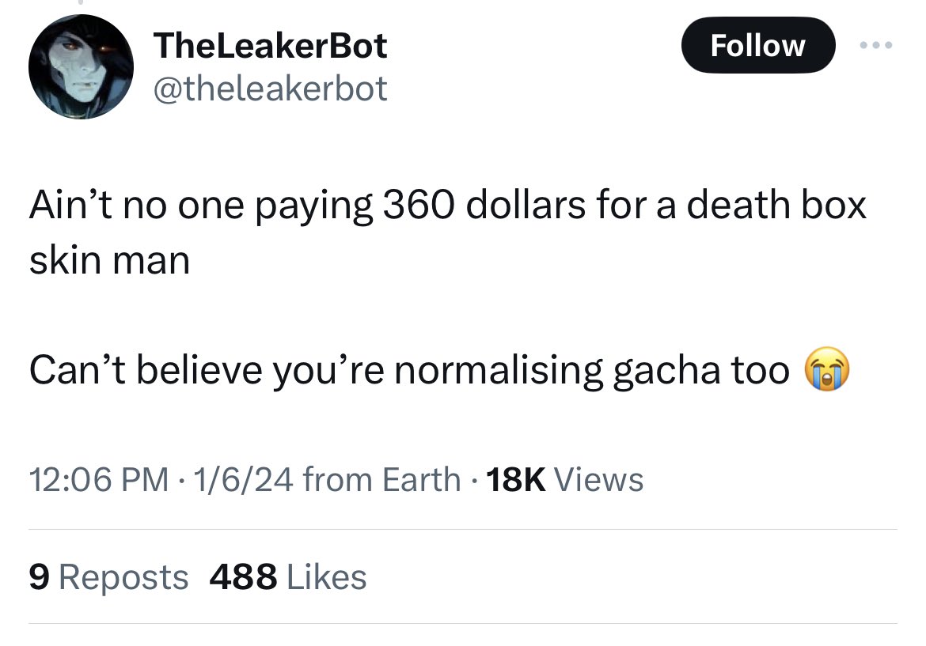
Task: Open the 12:06 PM timestamp link
Action: [x=99, y=478]
